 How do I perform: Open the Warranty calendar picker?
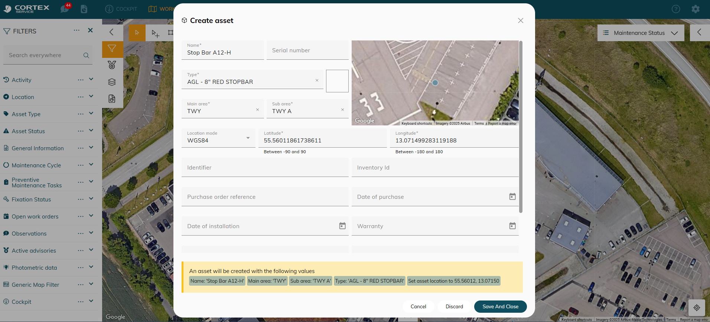[512, 226]
